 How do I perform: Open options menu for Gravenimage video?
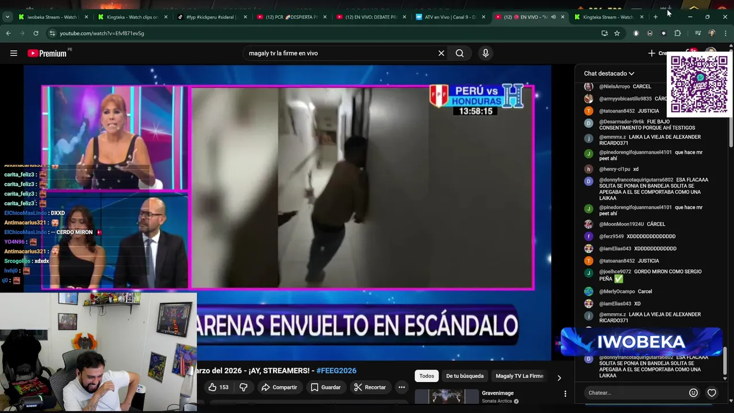(565, 393)
